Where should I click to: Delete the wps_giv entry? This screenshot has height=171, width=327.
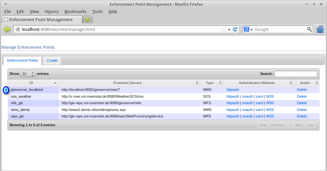[x=302, y=116]
